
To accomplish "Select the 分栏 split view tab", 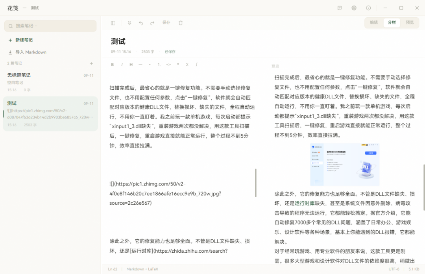I will click(x=392, y=22).
